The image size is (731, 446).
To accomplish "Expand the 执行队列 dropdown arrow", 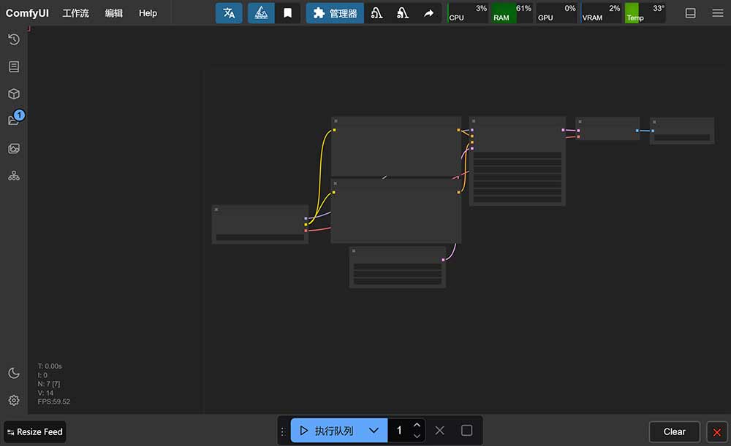I will [x=374, y=431].
